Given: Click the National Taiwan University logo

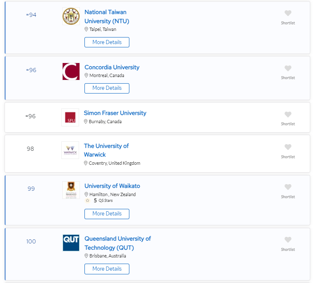Looking at the screenshot, I should [x=71, y=16].
